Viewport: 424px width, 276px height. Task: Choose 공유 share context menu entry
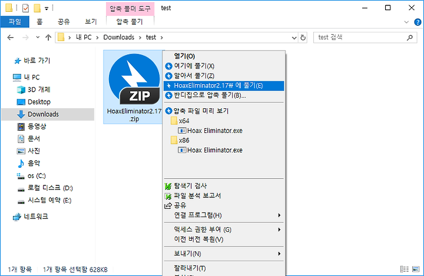[x=224, y=206]
